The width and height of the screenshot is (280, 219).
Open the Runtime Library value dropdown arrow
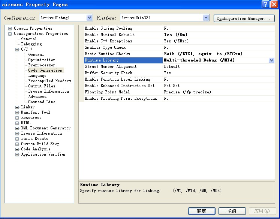(271, 60)
